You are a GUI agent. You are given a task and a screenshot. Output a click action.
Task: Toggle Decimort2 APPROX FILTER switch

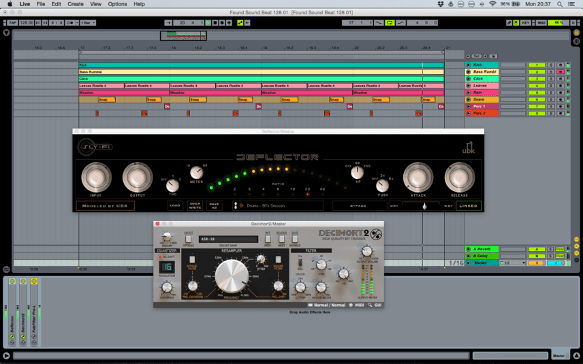[x=192, y=259]
